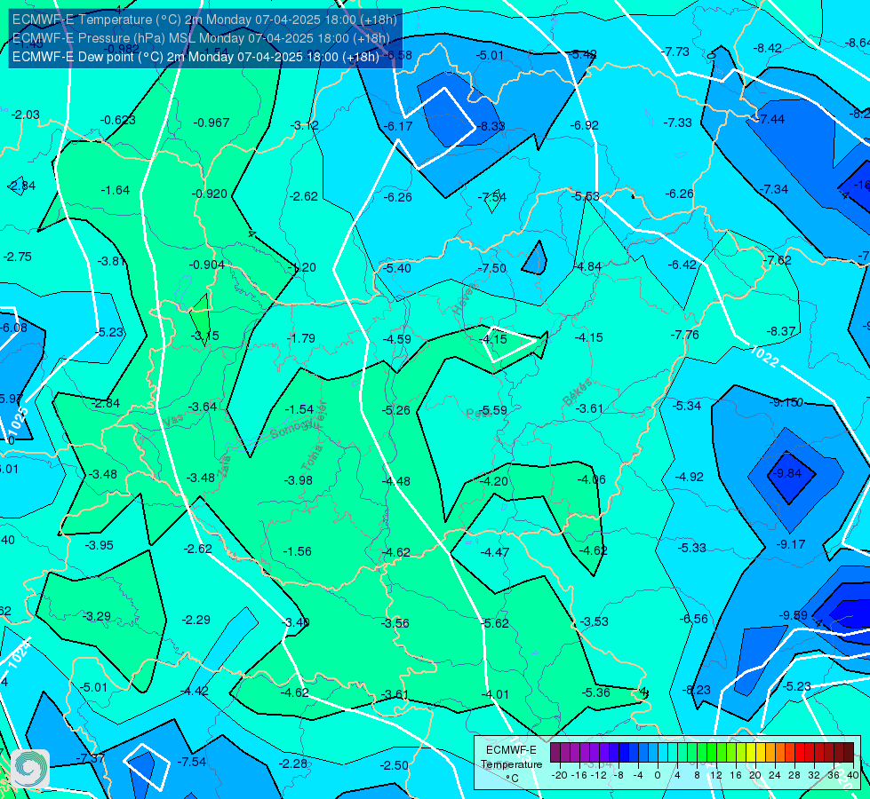Click the purple swatch at -20 in the legend
870x799 pixels.
tap(555, 753)
